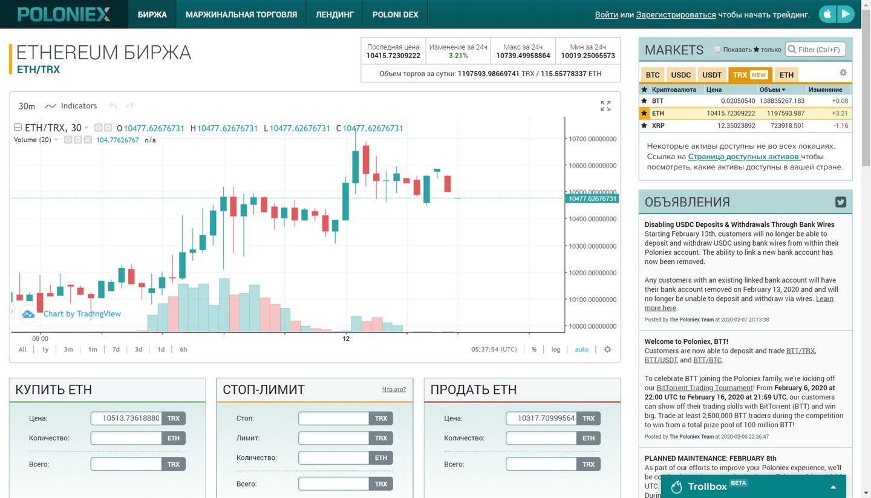Open the ETH/TRX, 30 legend dropdown arrow
This screenshot has height=498, width=871.
86,128
